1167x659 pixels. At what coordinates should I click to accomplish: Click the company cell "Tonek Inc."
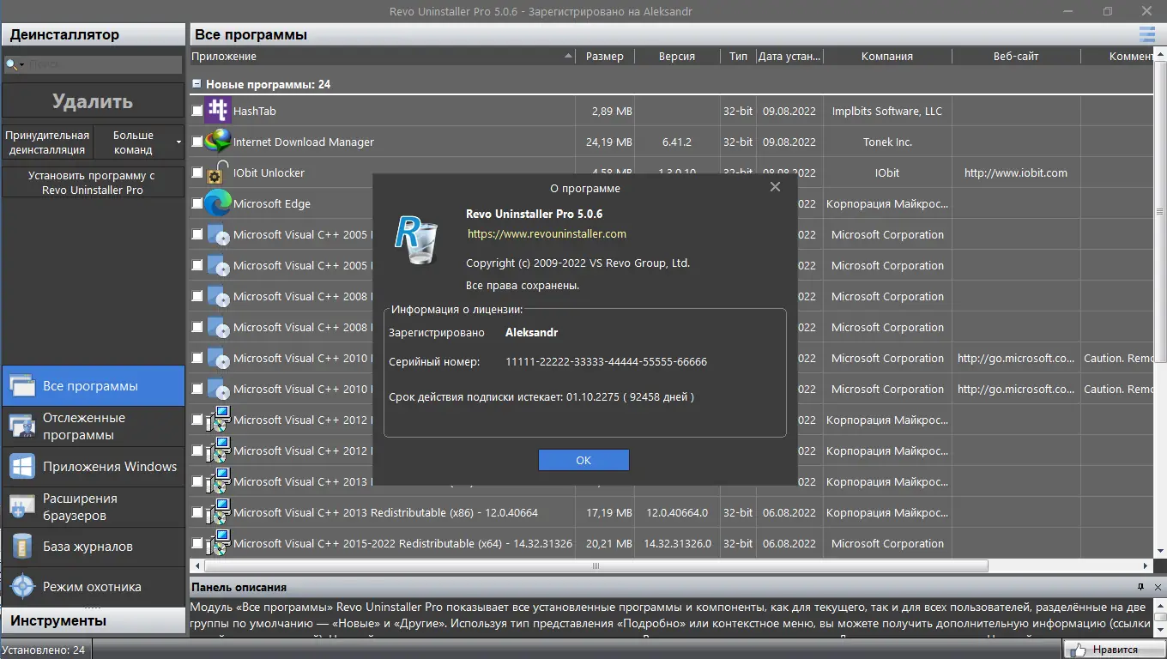[887, 142]
